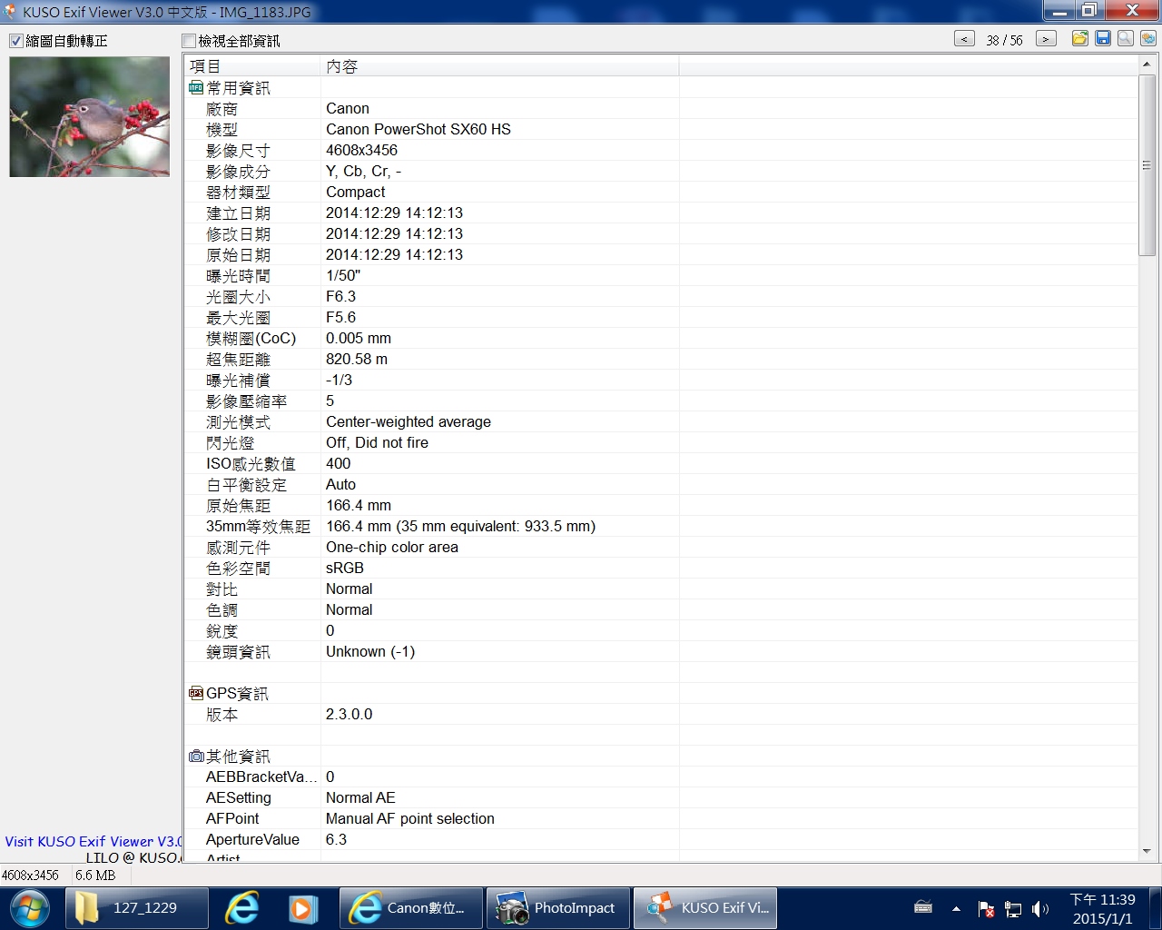Open settings with the gears icon

[x=1148, y=38]
